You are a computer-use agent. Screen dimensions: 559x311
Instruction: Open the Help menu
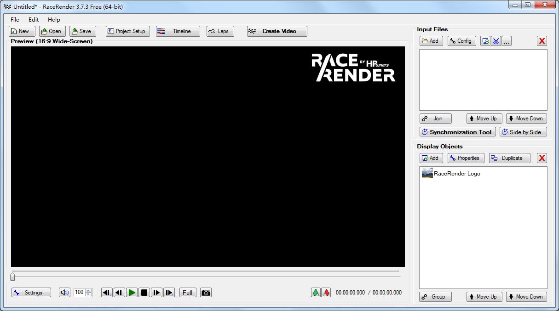click(54, 19)
